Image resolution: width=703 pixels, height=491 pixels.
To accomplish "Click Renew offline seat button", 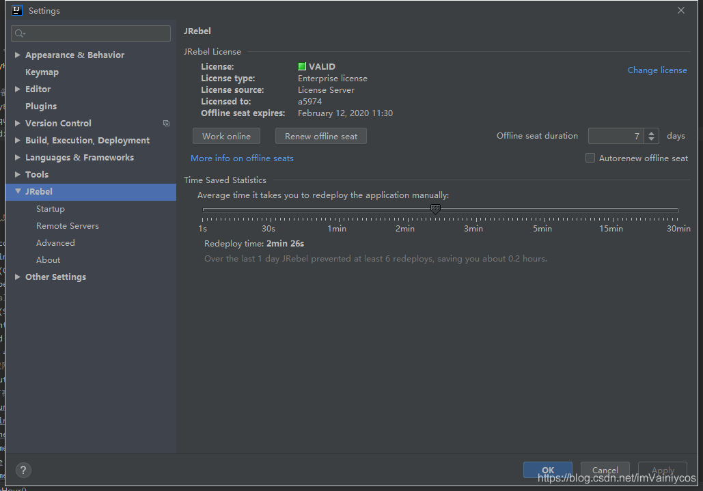I will [321, 136].
